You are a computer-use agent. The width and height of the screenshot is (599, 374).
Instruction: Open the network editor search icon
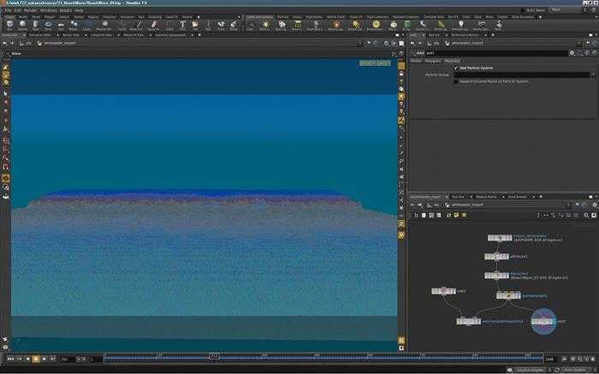click(x=586, y=216)
